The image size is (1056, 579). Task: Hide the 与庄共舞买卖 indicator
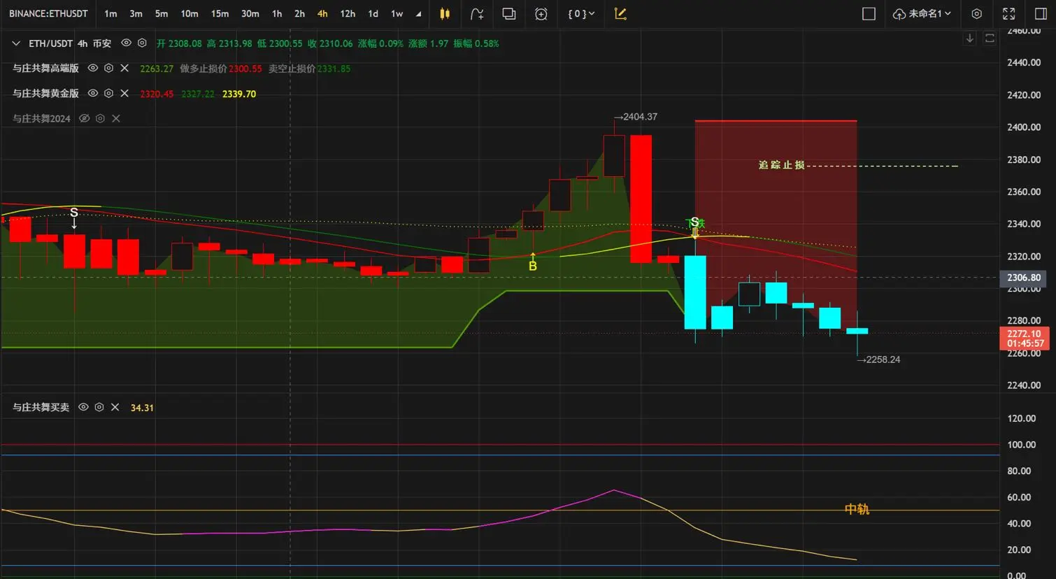[x=83, y=407]
